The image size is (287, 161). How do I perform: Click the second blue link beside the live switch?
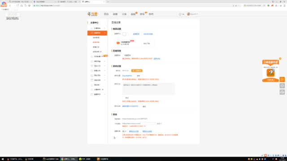[148, 34]
